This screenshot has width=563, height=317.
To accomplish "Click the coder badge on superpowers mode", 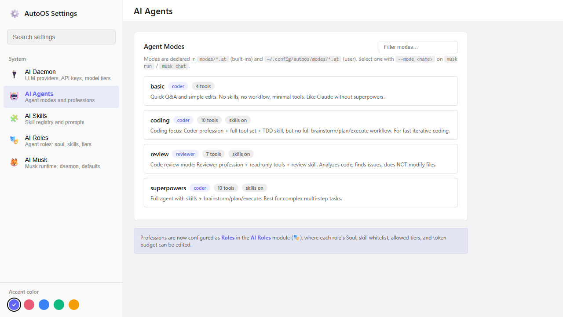I will point(200,188).
